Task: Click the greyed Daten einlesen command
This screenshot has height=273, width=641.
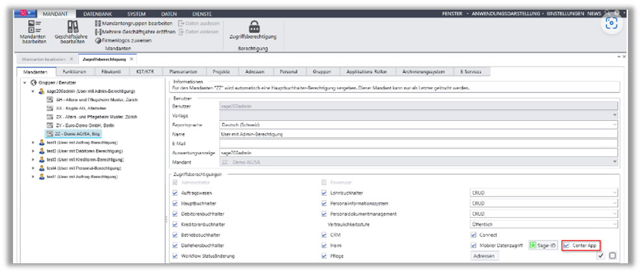Action: [198, 32]
